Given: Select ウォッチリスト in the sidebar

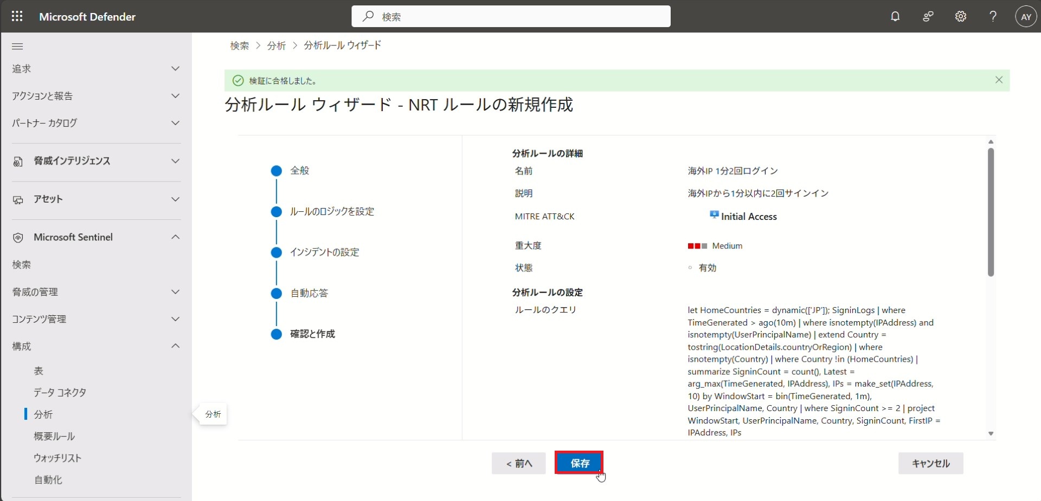Looking at the screenshot, I should (57, 458).
